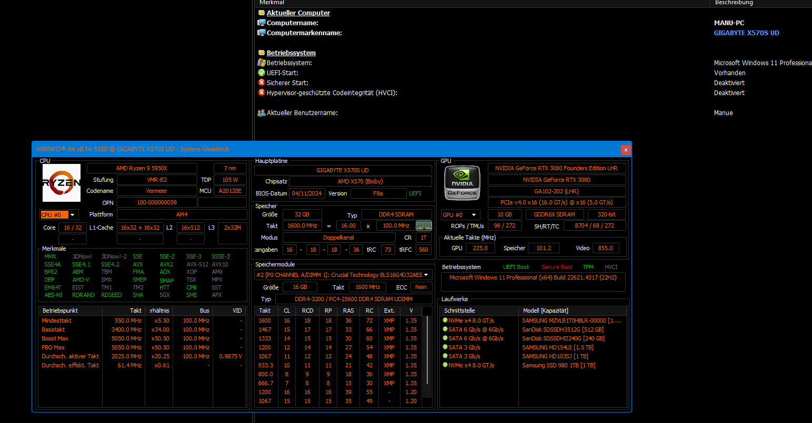Click the Chipsatz value AMD X570 (Bixby)
This screenshot has height=423, width=812.
coord(360,181)
